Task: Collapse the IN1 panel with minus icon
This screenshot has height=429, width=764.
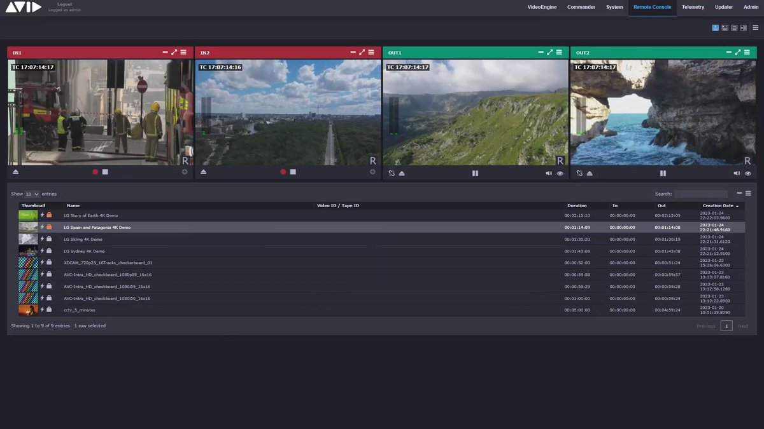Action: 166,52
